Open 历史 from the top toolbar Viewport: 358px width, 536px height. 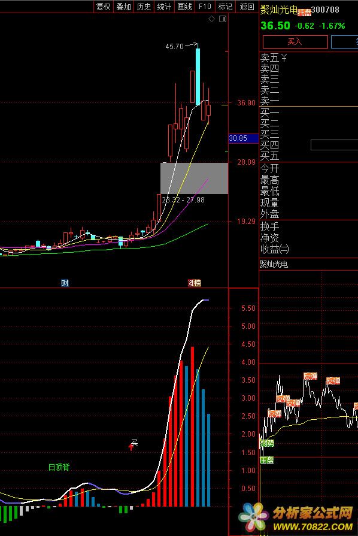tap(144, 7)
